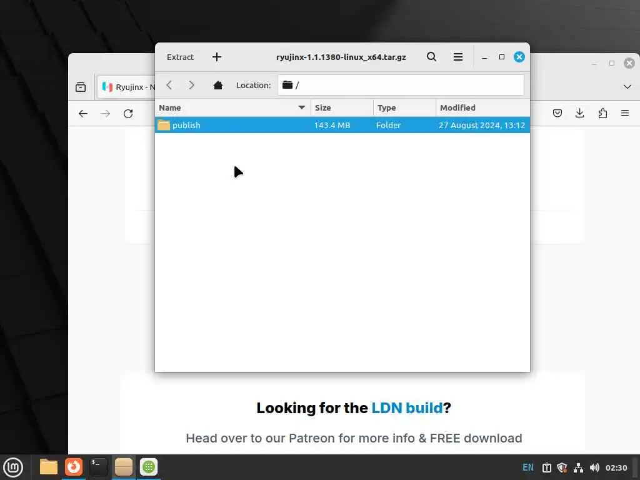This screenshot has width=640, height=480.
Task: Sort by the Modified column header
Action: pos(483,107)
